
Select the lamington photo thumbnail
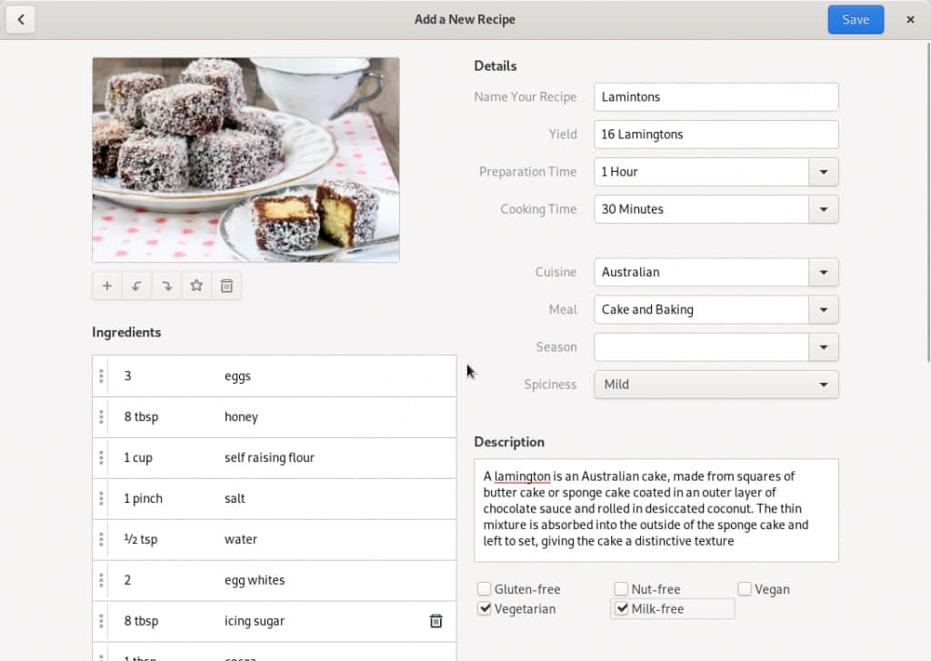point(245,160)
